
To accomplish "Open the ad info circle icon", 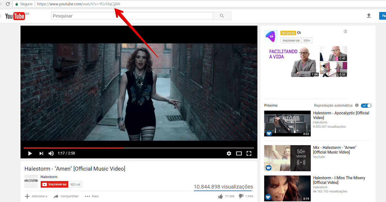I will pos(345,31).
